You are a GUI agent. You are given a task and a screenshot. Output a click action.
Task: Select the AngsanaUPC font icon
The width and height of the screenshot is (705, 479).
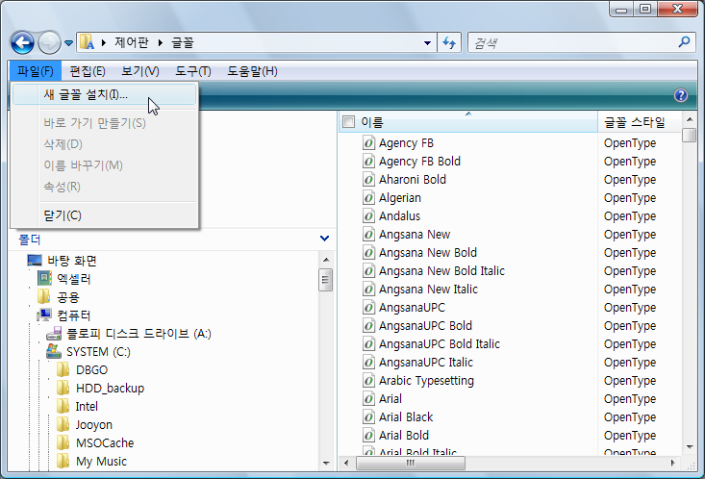pos(368,307)
